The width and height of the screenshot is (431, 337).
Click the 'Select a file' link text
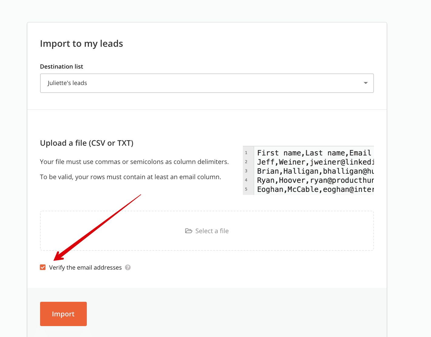click(x=212, y=231)
